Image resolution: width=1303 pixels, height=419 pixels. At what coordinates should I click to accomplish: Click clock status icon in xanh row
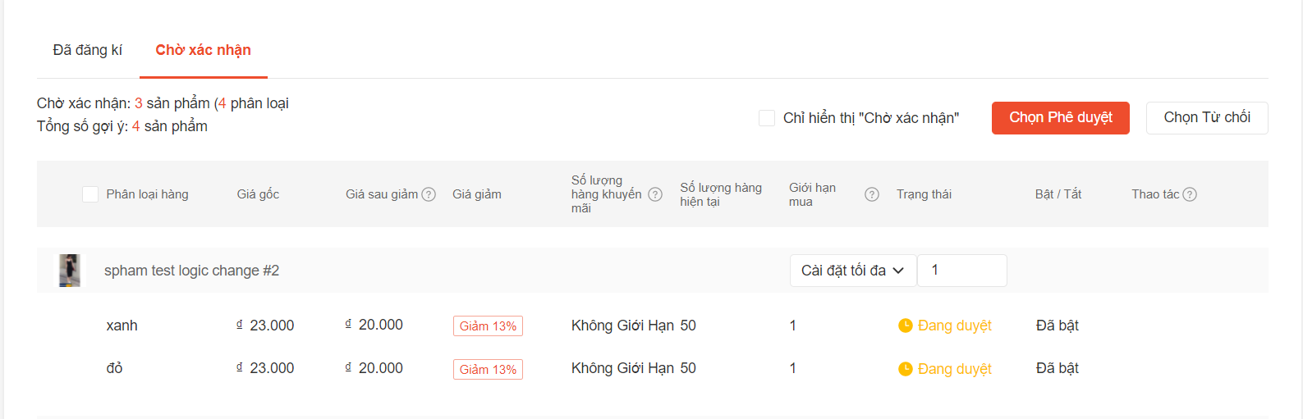click(906, 326)
